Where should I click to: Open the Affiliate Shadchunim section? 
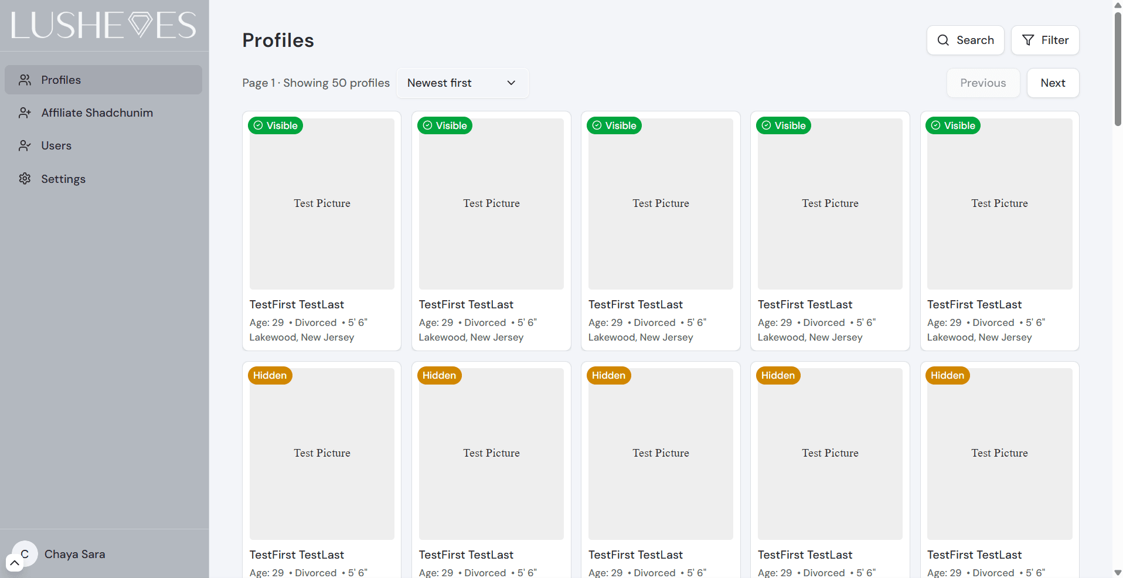pyautogui.click(x=97, y=113)
